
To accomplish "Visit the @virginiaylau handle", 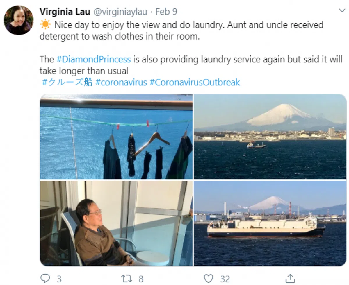I will click(120, 12).
